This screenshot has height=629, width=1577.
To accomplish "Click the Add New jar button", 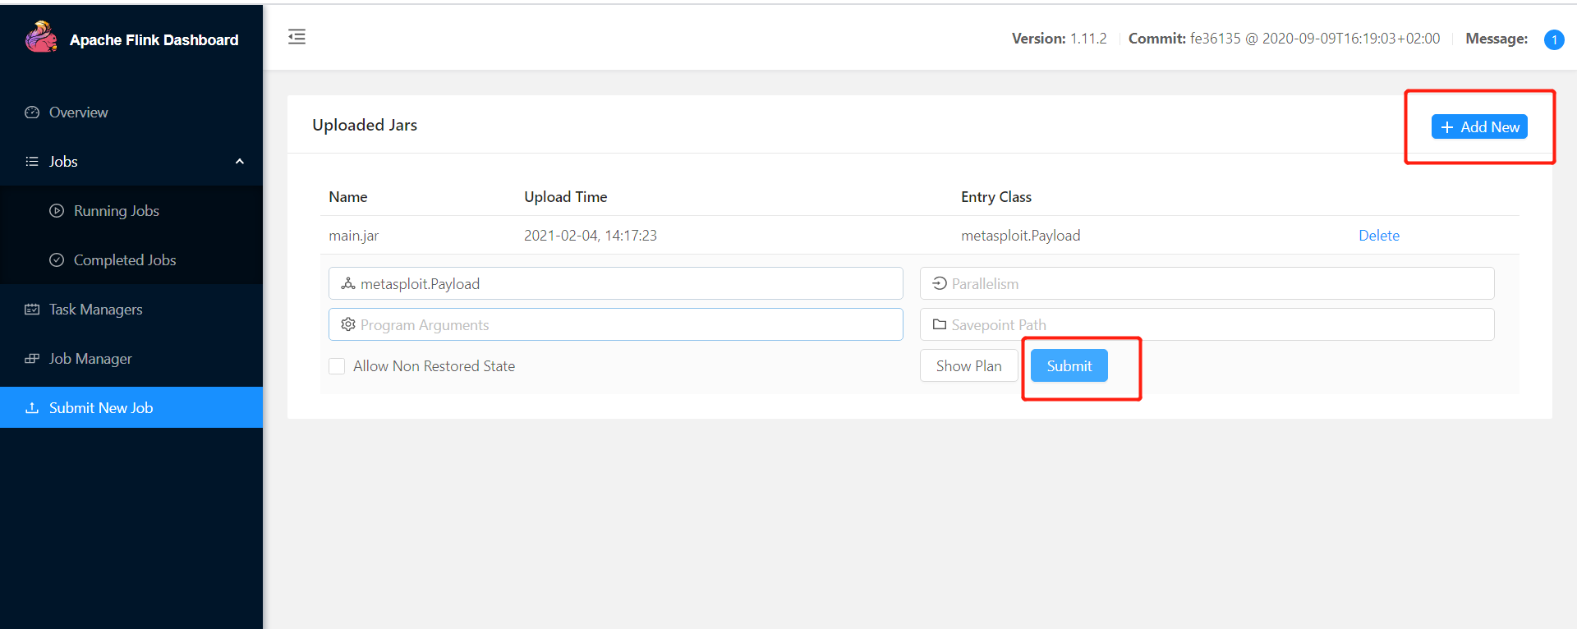I will (1479, 126).
